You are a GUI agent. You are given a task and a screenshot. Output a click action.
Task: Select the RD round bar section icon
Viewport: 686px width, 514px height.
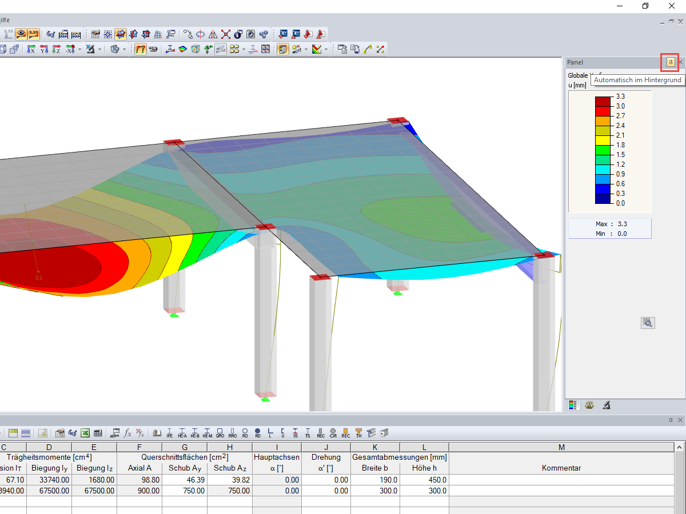258,433
